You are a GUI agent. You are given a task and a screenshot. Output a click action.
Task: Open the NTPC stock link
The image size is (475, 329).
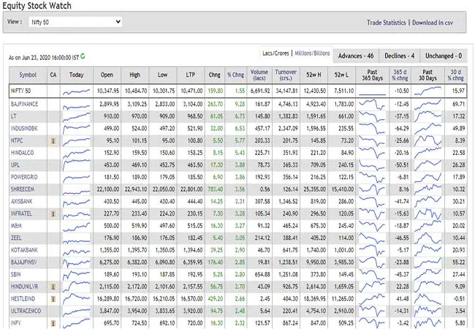[17, 140]
